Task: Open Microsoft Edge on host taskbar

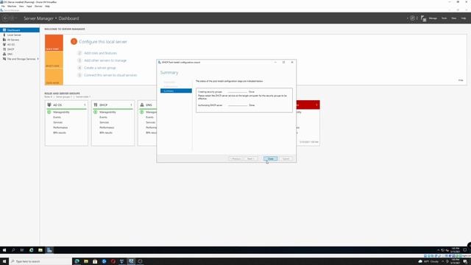Action: [77, 261]
